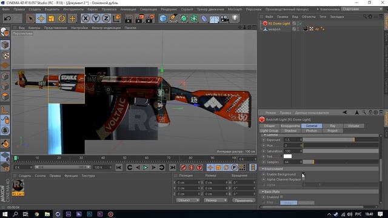Image resolution: width=388 pixels, height=218 pixels.
Task: Toggle the Back-Plate Enabled checkbox
Action: 282,197
